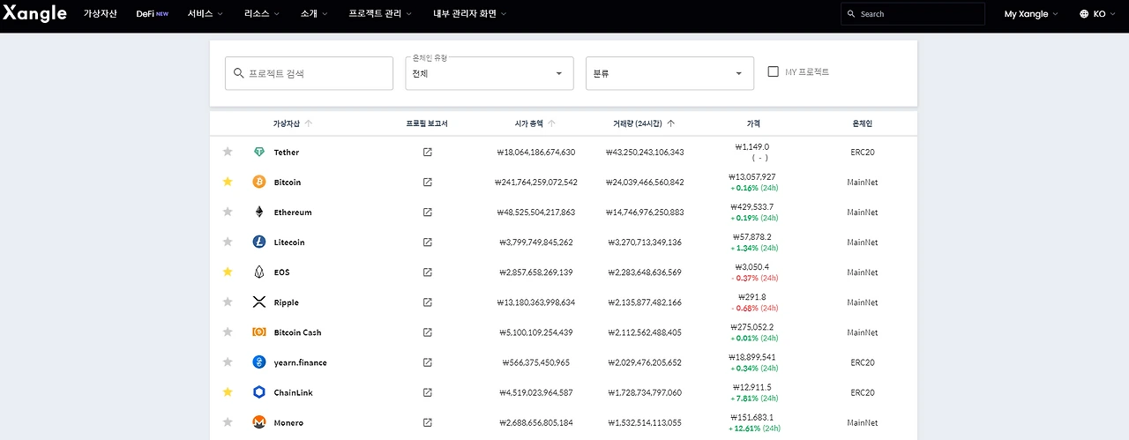
Task: Click the Monero coin logo
Action: click(259, 421)
